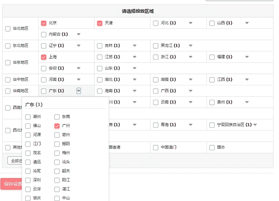Select the 东莞 city checkbox
279x201 pixels.
coord(57,117)
